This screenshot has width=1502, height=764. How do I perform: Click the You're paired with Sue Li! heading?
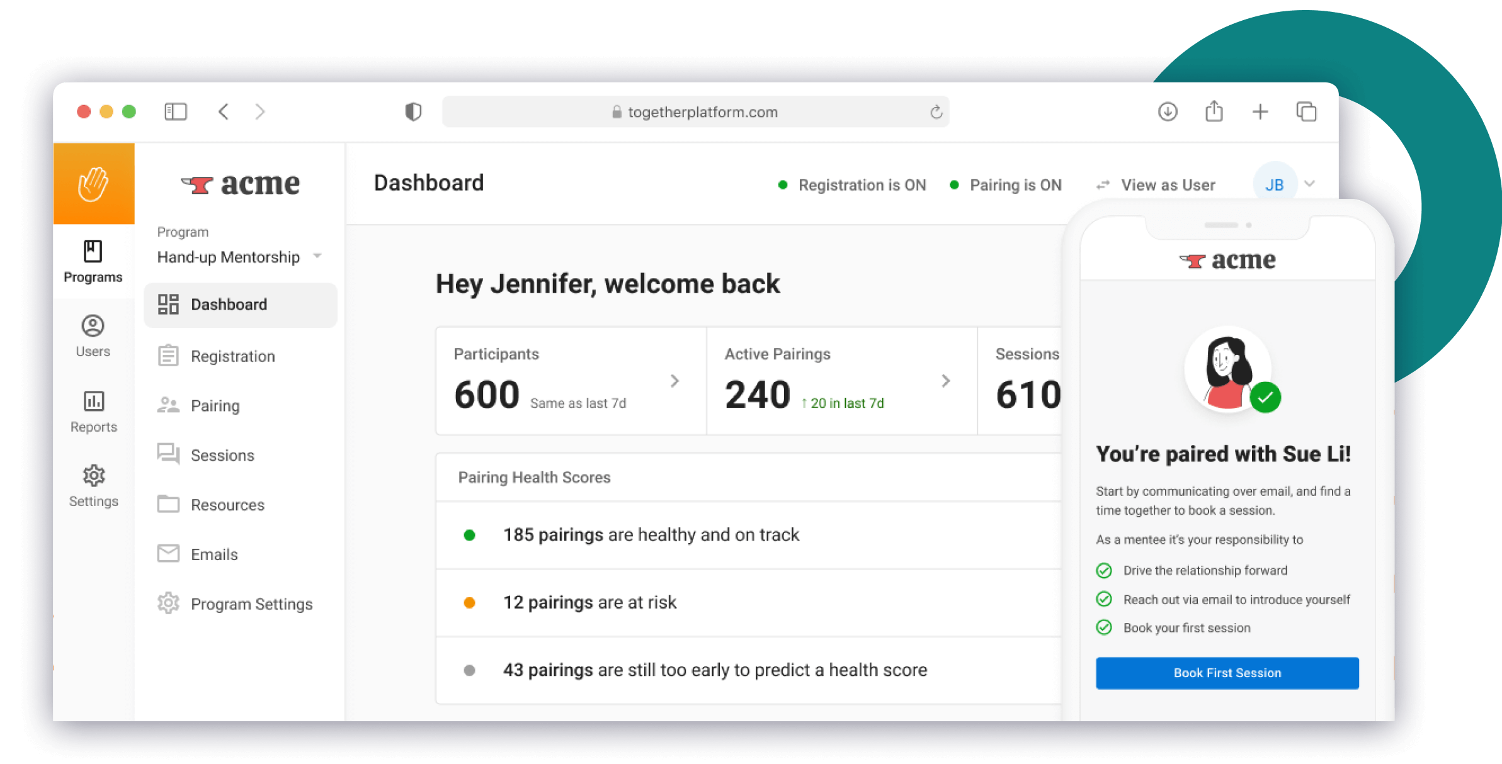(1223, 454)
